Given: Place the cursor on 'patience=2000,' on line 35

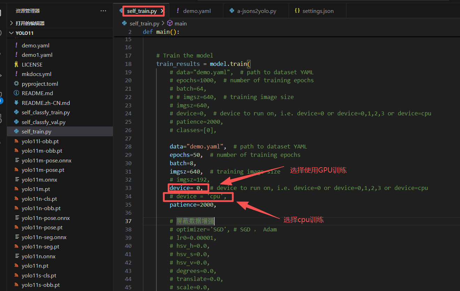Looking at the screenshot, I should coord(193,205).
